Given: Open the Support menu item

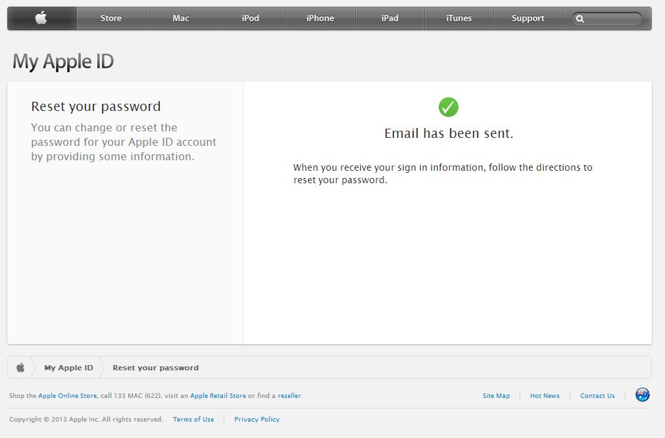Looking at the screenshot, I should click(x=528, y=18).
